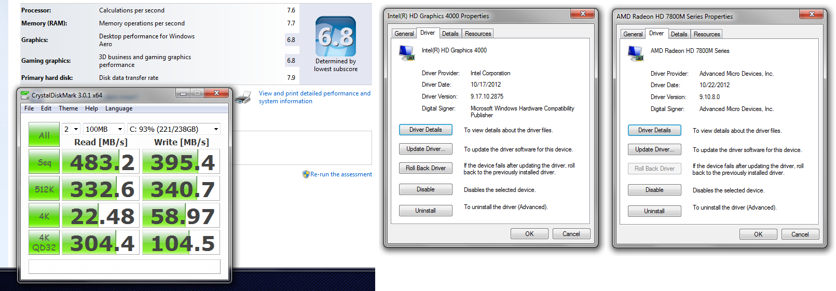Viewport: 836px width, 291px height.
Task: Click Update Driver in Intel Properties
Action: [426, 149]
